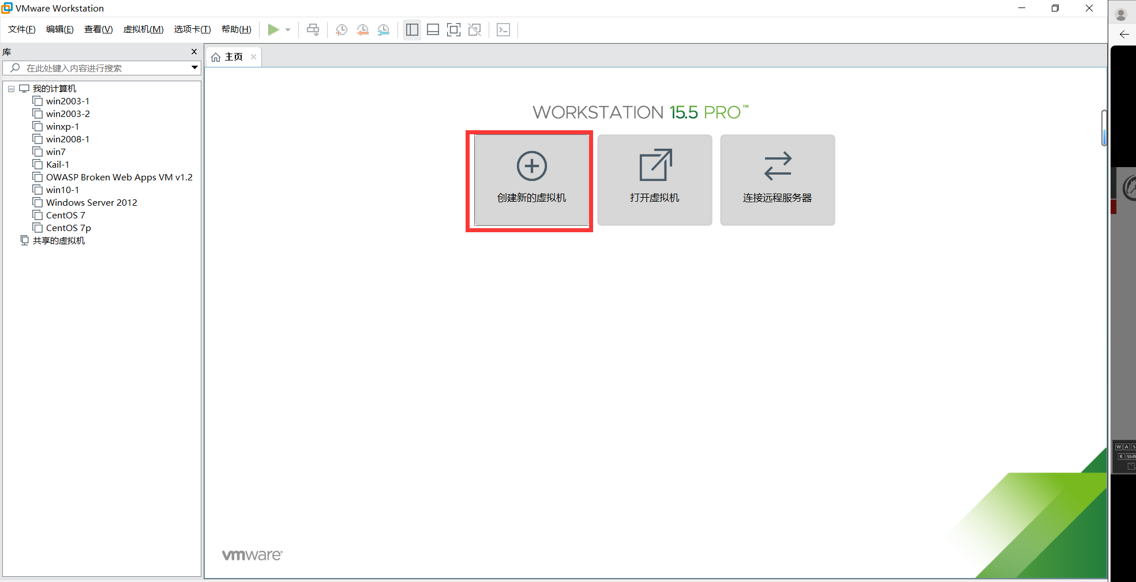
Task: Click 连接远程服务器 button
Action: 777,180
